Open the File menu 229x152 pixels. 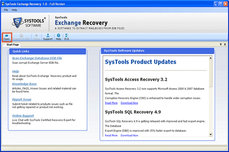point(6,10)
